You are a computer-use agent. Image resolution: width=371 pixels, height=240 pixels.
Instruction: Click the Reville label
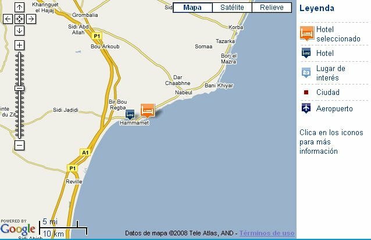74,182
